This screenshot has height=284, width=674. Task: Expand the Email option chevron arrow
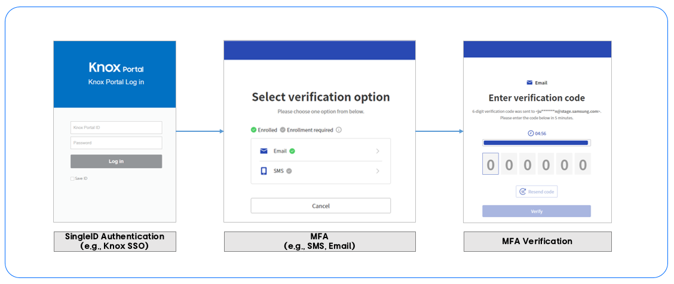(378, 151)
